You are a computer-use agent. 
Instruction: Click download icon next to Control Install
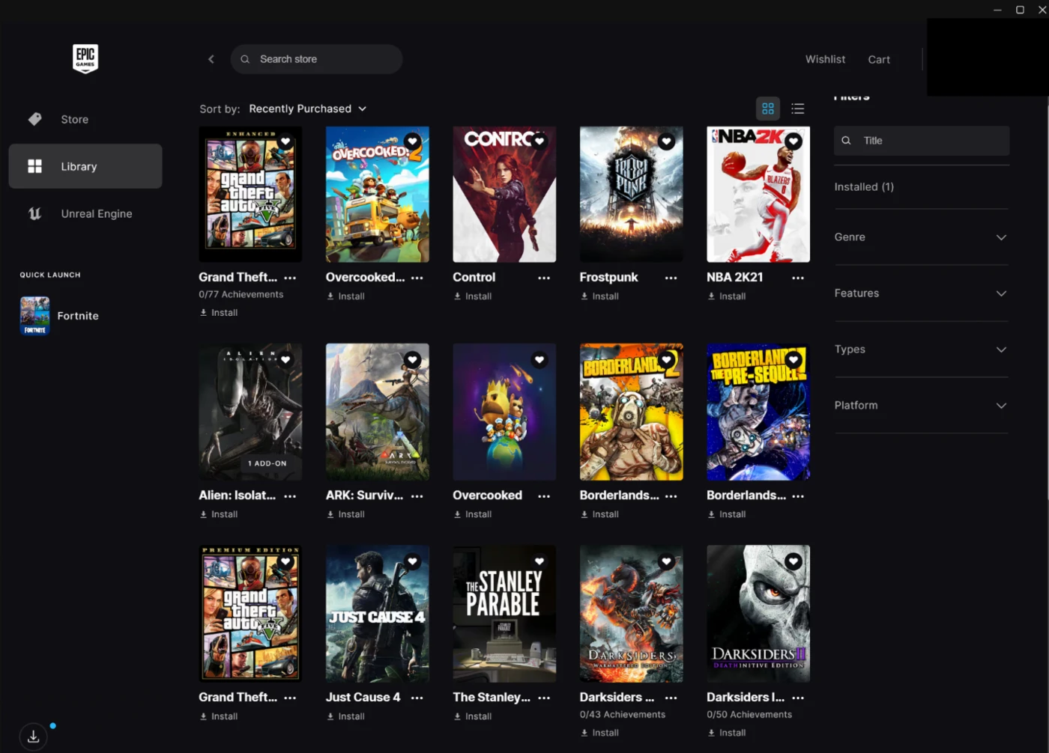click(x=457, y=296)
